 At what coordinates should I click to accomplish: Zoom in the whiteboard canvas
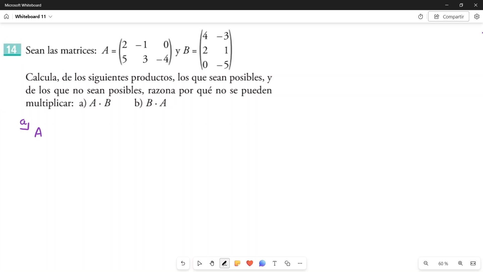coord(460,263)
